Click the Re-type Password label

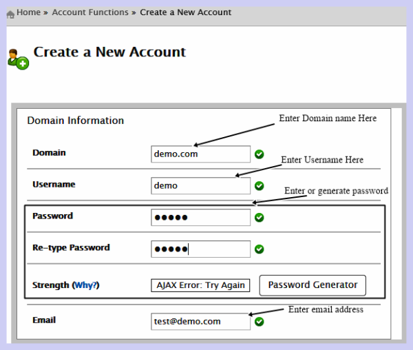tap(71, 248)
